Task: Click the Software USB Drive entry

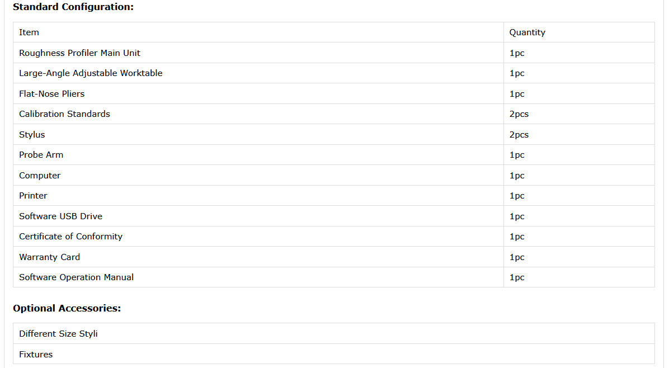Action: coord(60,216)
